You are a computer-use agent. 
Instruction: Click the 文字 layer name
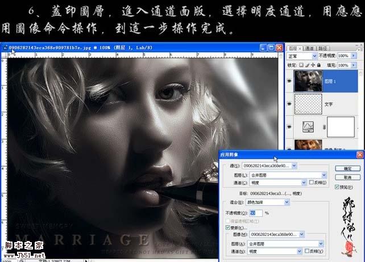click(x=329, y=104)
